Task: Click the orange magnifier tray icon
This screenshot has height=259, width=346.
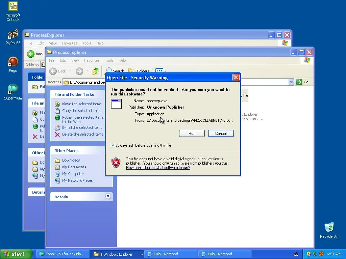Action: coord(321,254)
